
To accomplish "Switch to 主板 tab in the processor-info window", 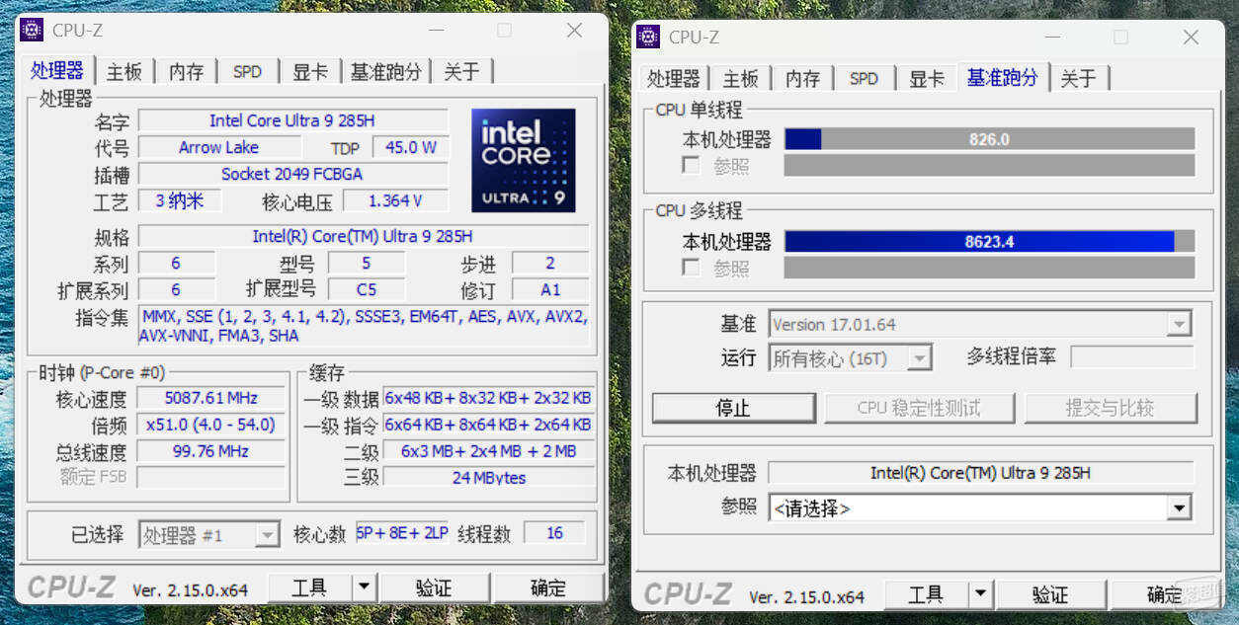I will 124,71.
